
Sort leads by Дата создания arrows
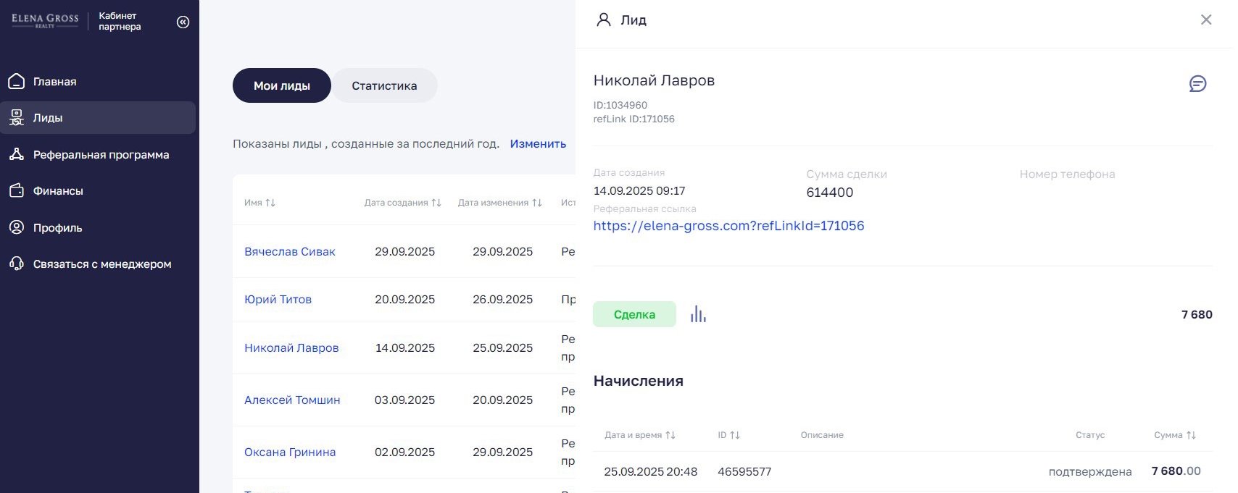436,203
